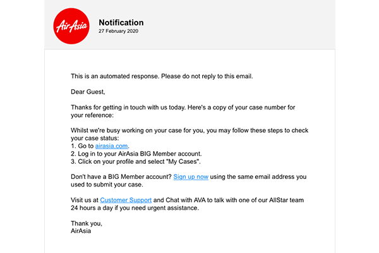
Task: Select the Dear Guest greeting
Action: 88,92
